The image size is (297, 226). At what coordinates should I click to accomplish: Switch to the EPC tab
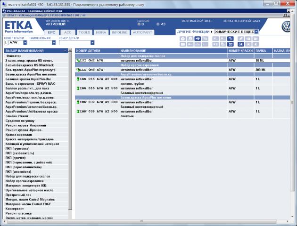pos(51,32)
